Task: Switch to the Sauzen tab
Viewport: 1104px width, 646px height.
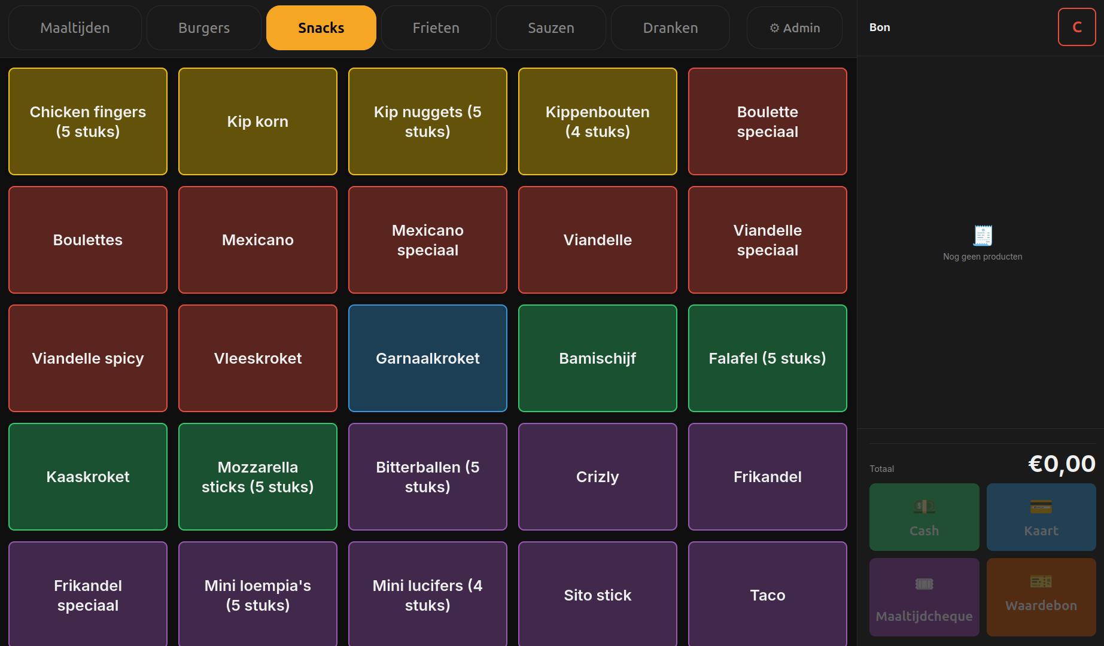Action: pyautogui.click(x=551, y=28)
